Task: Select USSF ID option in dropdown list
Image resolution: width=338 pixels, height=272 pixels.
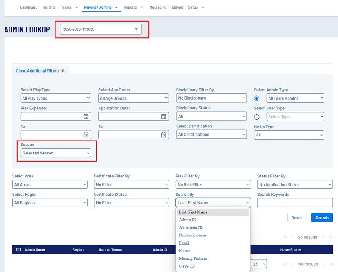Action: (x=187, y=266)
